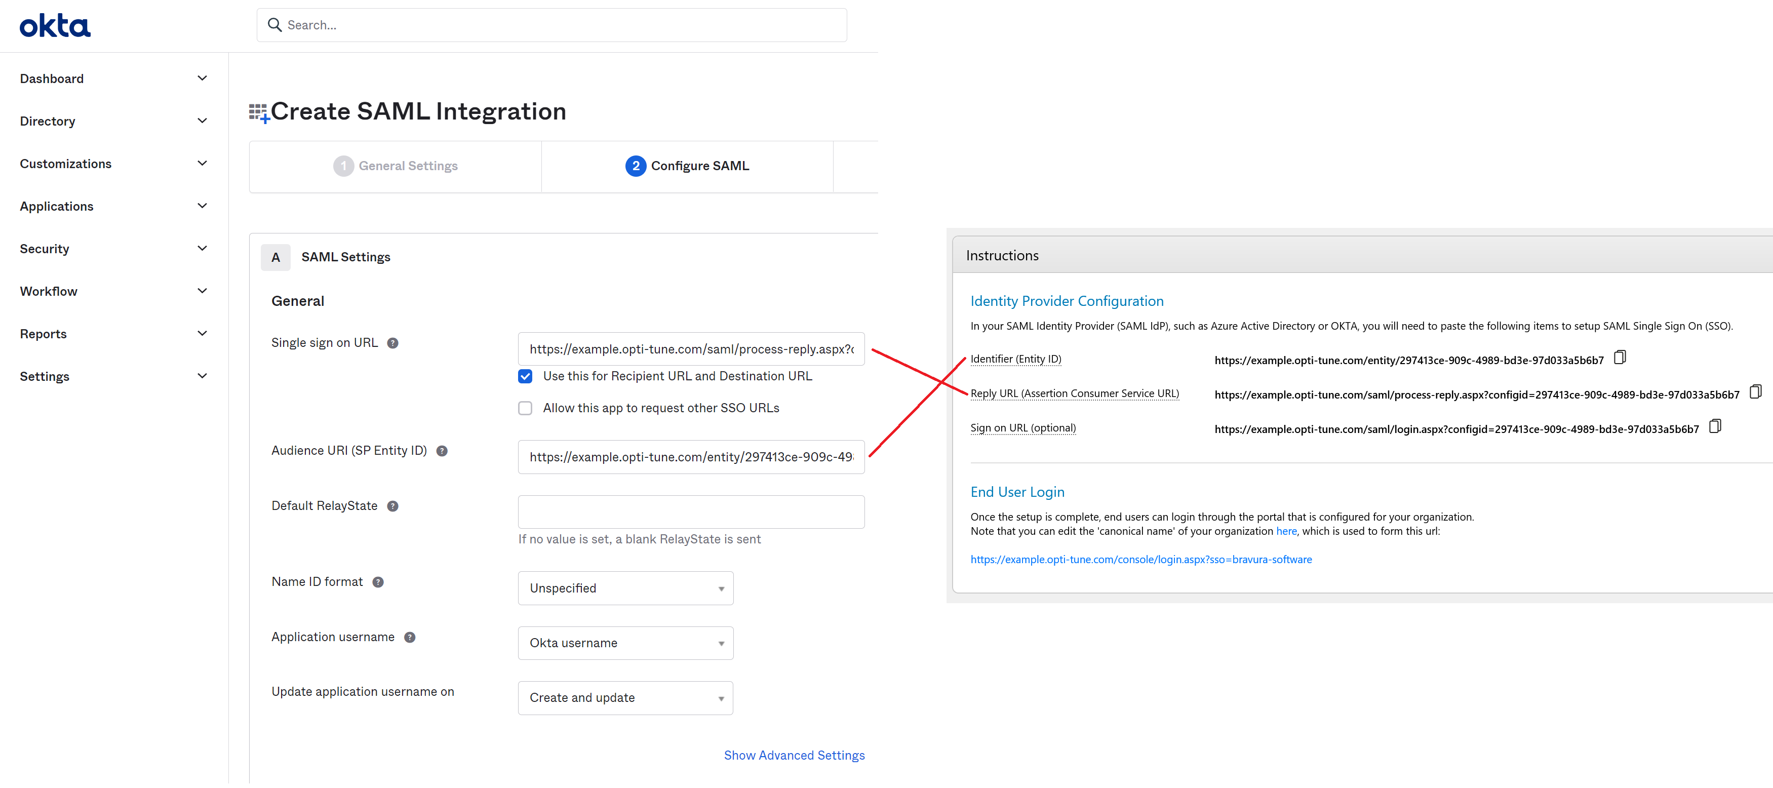The width and height of the screenshot is (1773, 788).
Task: Click the 'here' link in End User Login
Action: [x=1286, y=531]
